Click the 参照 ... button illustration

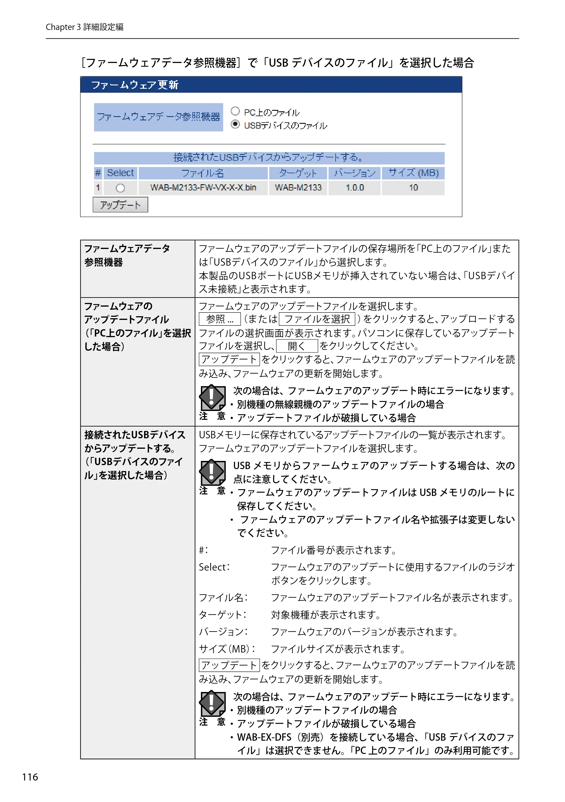click(x=220, y=319)
